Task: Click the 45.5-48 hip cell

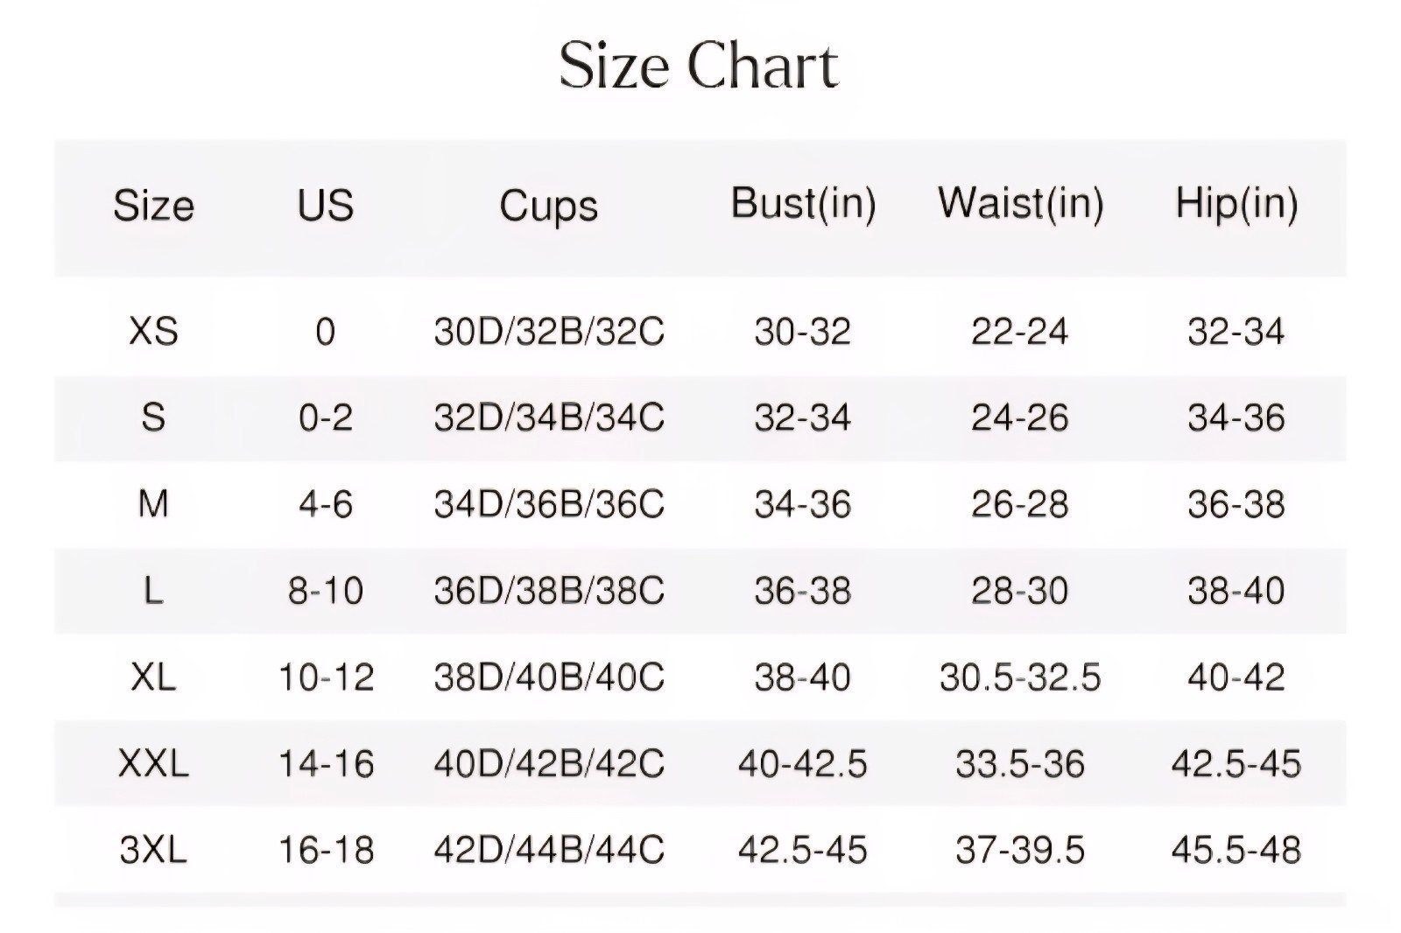Action: [1236, 850]
